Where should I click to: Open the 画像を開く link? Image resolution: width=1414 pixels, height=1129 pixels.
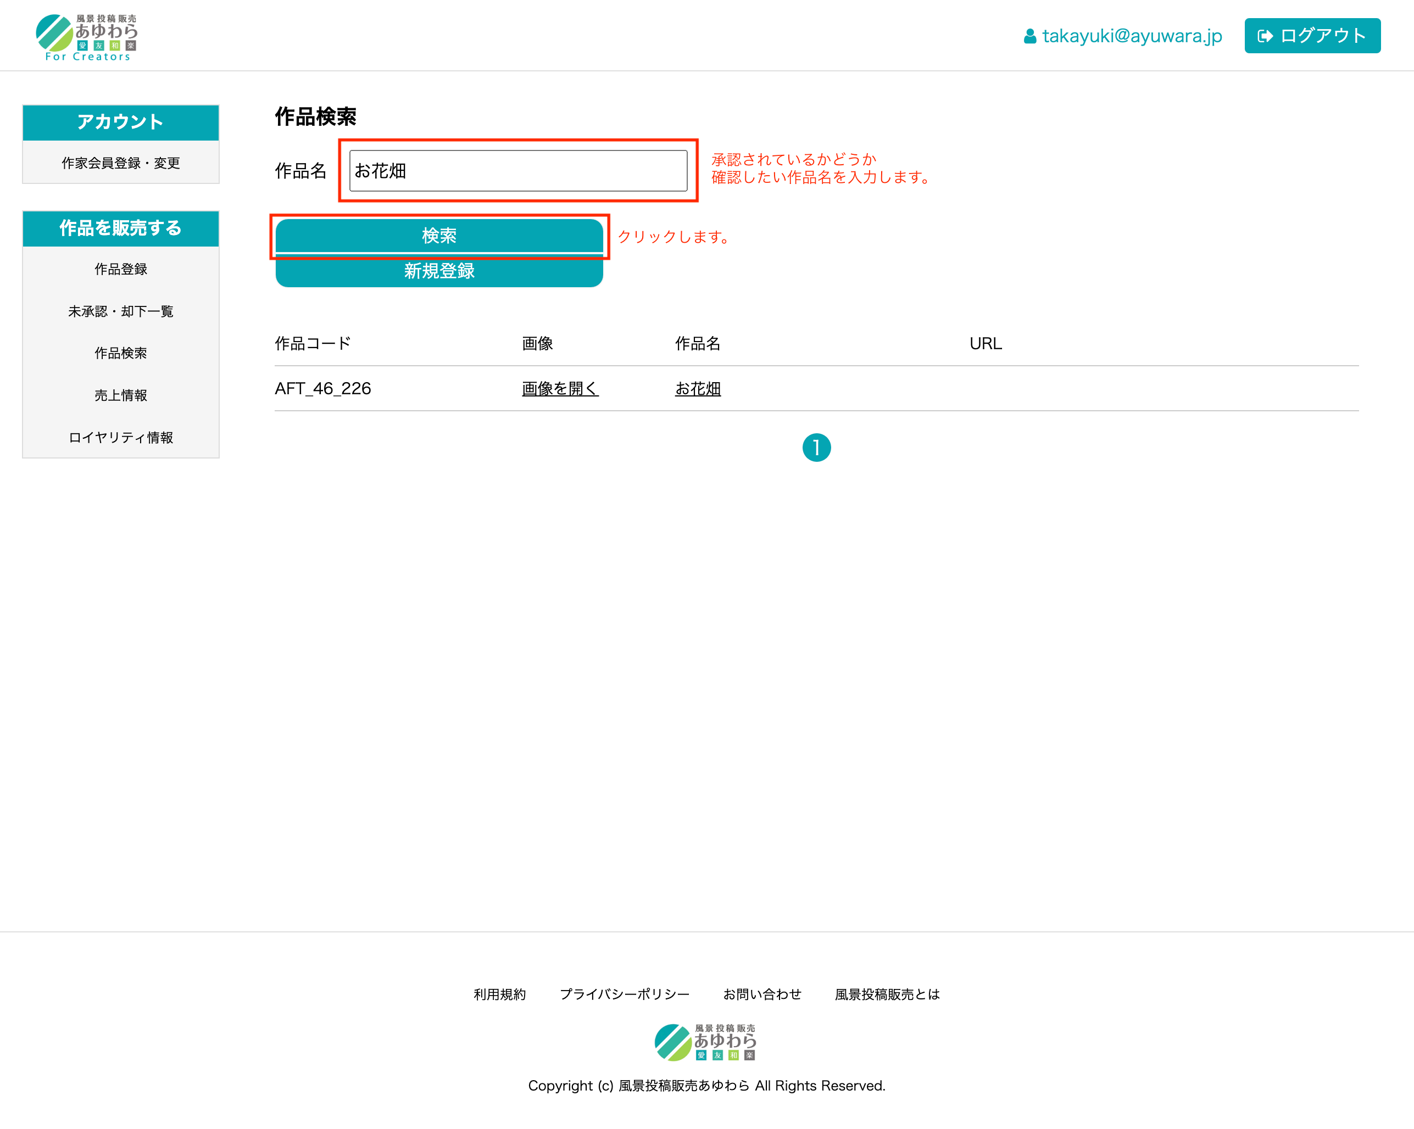[x=559, y=388]
